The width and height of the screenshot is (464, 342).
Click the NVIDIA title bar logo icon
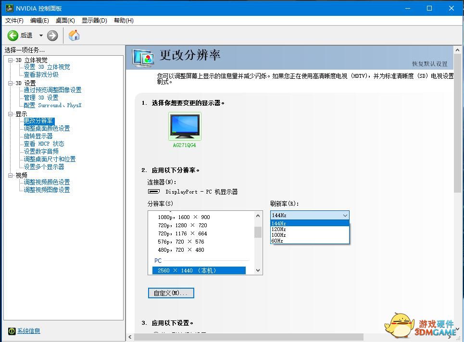click(10, 8)
